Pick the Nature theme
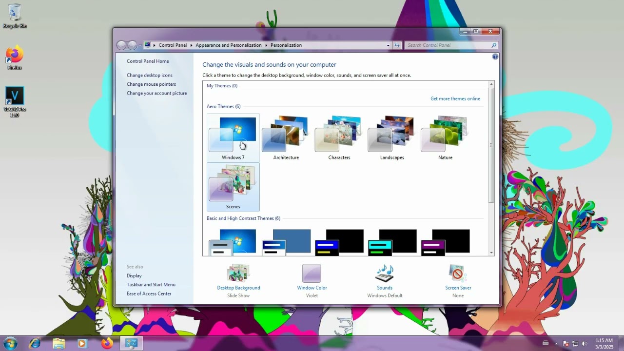The height and width of the screenshot is (351, 624). point(445,137)
